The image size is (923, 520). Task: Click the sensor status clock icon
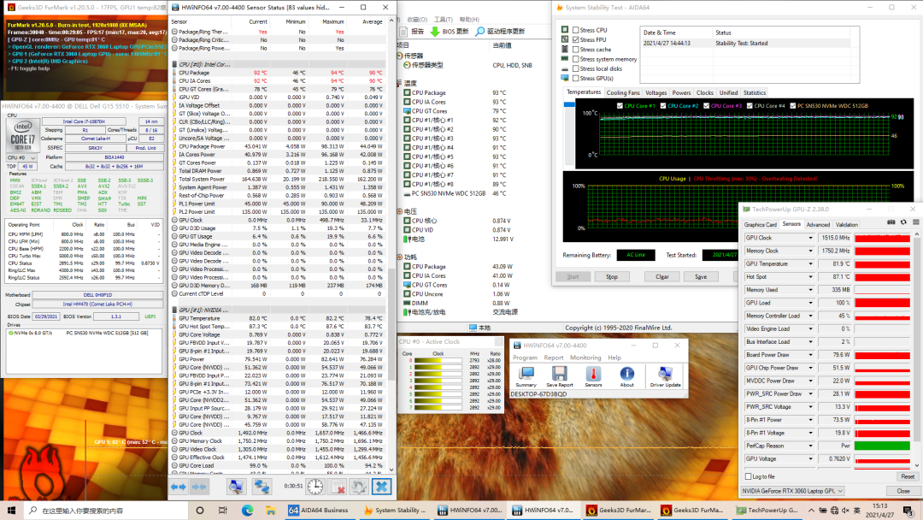[315, 486]
